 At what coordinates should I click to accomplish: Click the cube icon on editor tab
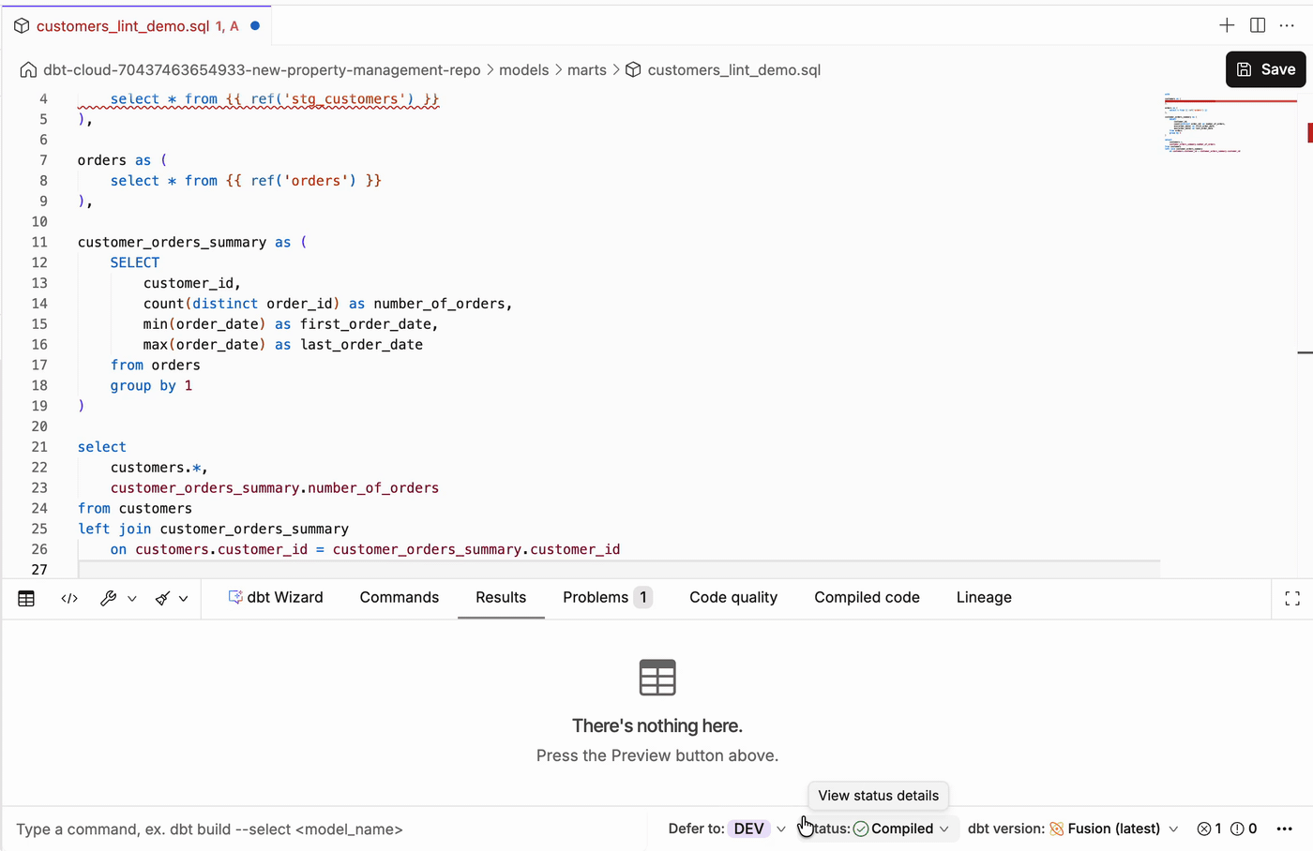22,26
